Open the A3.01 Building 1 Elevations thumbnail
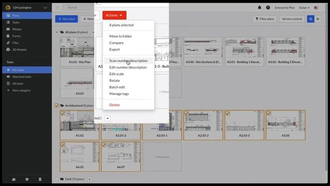The height and width of the screenshot is (186, 330). pyautogui.click(x=244, y=52)
